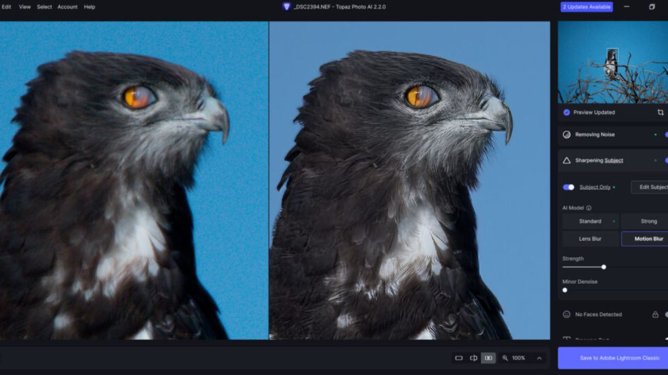Click the Minor Denoise slider handle
The width and height of the screenshot is (668, 375).
tap(565, 290)
